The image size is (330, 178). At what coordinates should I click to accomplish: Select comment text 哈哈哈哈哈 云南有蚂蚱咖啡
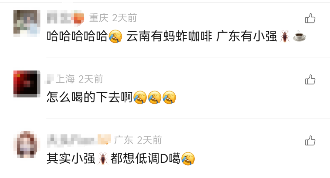(x=130, y=36)
